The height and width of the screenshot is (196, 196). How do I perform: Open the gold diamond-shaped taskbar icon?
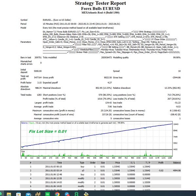pyautogui.click(x=86, y=194)
